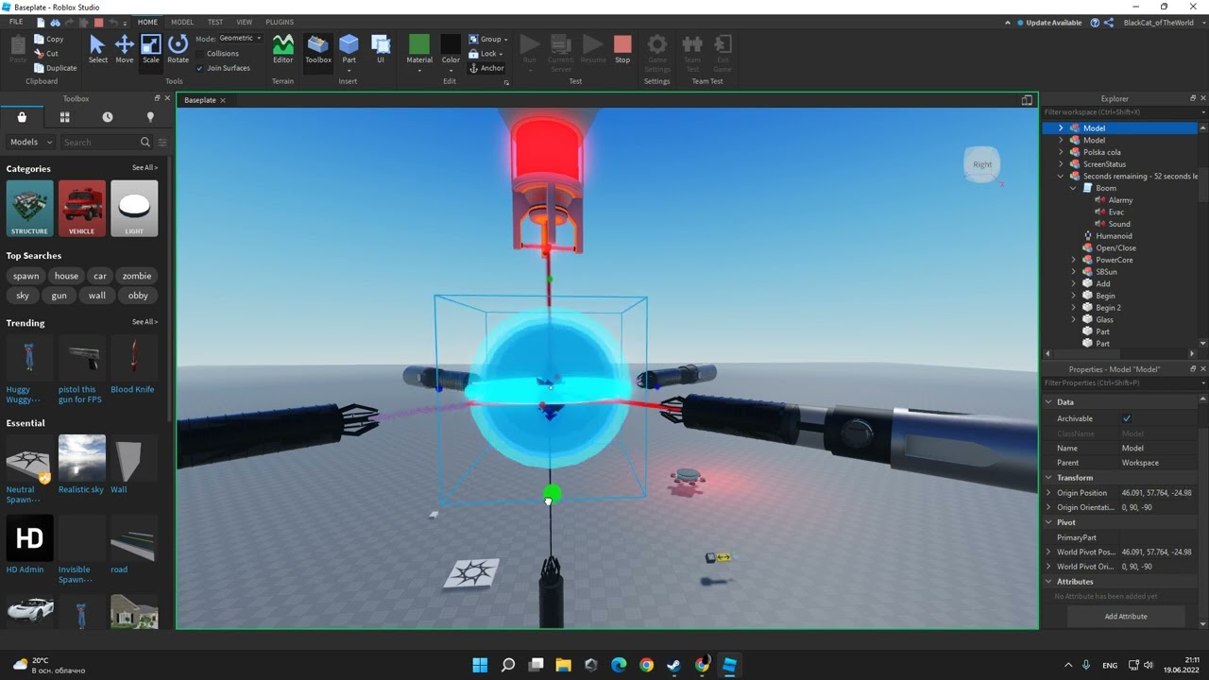Viewport: 1209px width, 680px height.
Task: Click See All next to Trending
Action: (x=145, y=322)
